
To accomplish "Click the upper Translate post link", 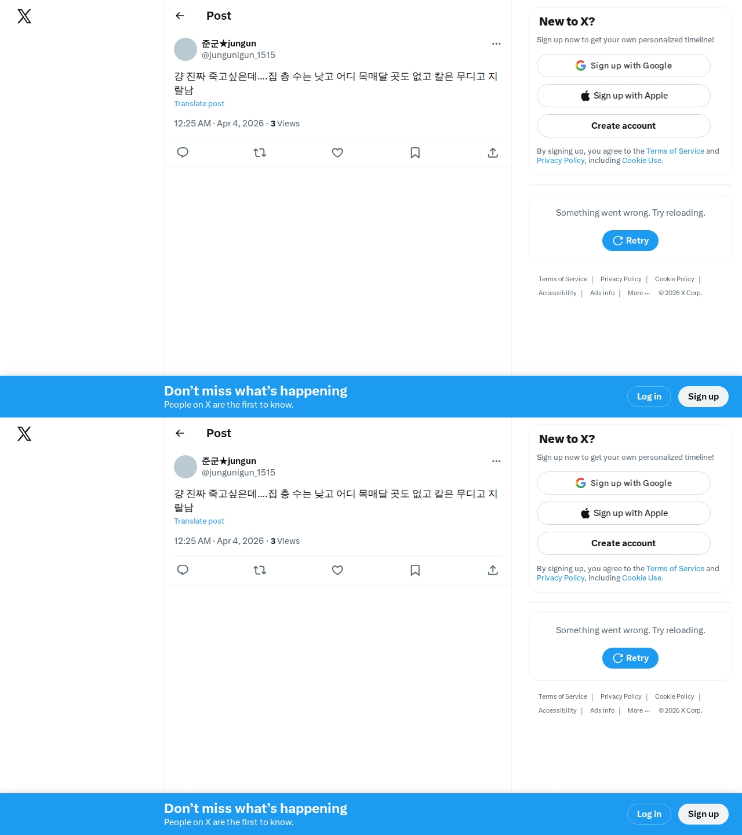I will click(199, 103).
